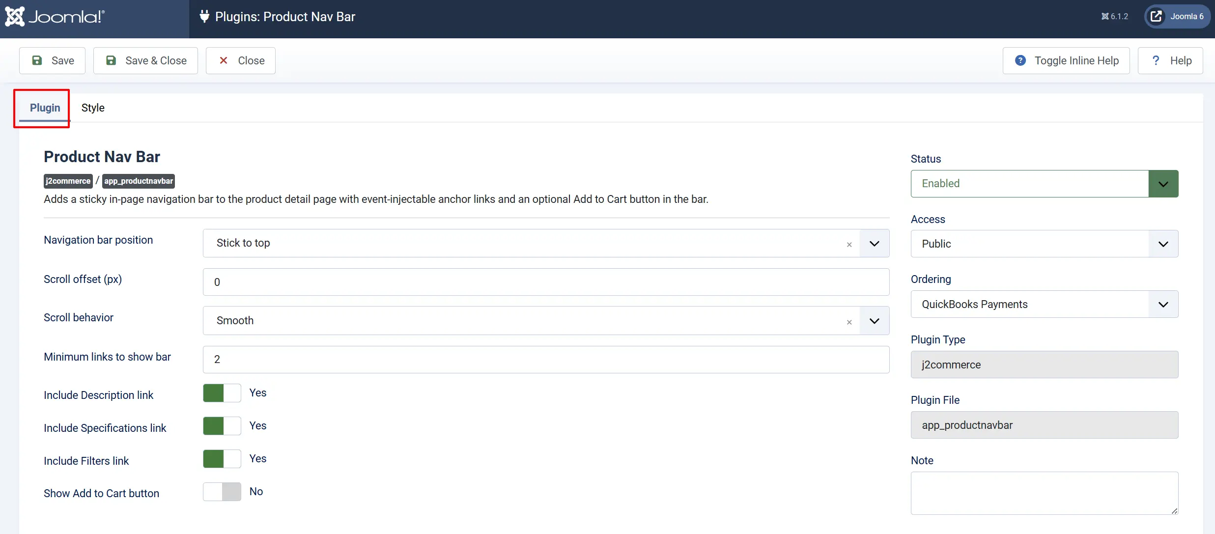Click the Save button
The width and height of the screenshot is (1215, 534).
coord(53,60)
